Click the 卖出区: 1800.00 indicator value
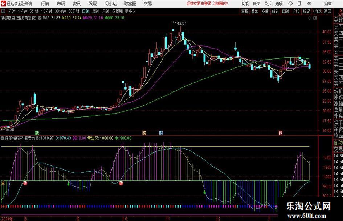This screenshot has height=221, width=343. [x=101, y=138]
